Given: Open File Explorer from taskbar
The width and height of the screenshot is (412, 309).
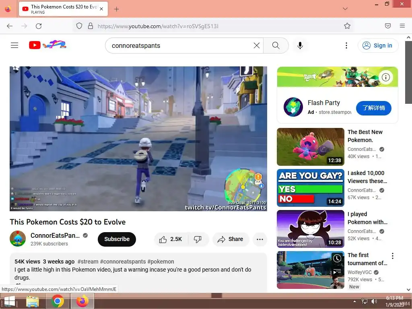Looking at the screenshot, I should [x=33, y=301].
